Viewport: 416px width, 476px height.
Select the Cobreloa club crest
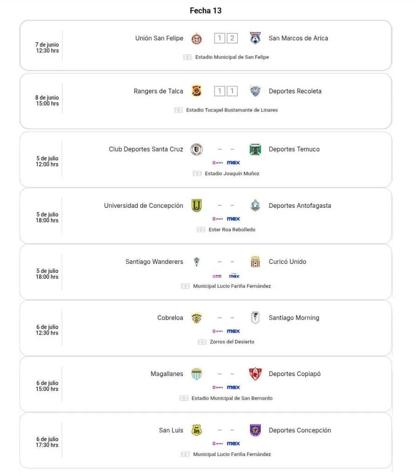tap(197, 318)
